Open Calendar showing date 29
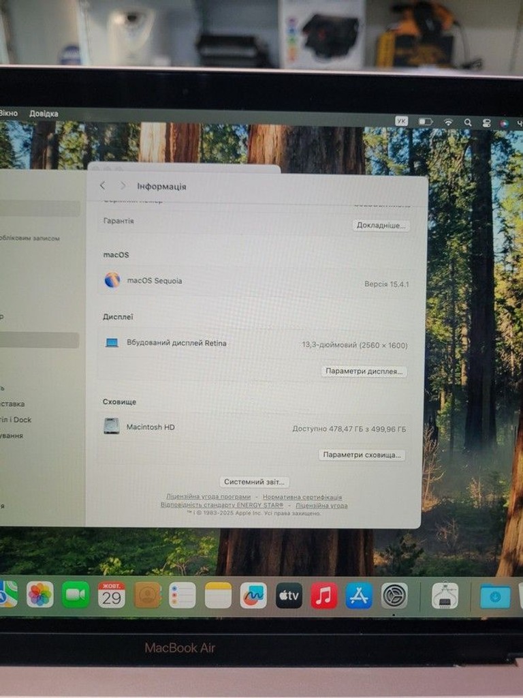The image size is (523, 698). tap(111, 595)
